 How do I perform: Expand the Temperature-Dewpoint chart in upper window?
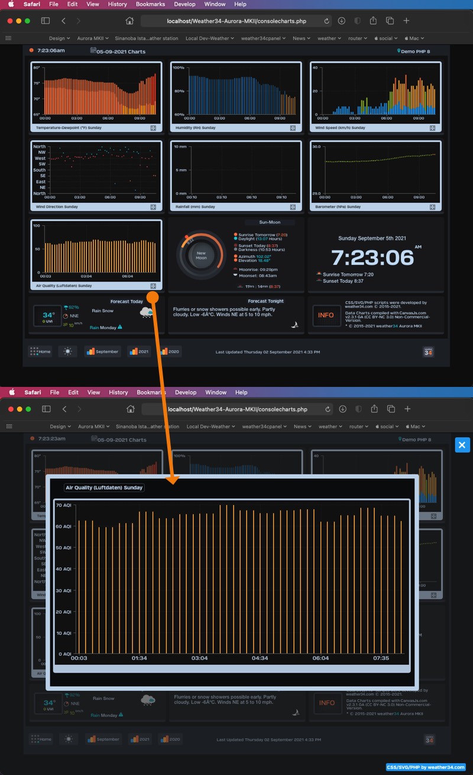pyautogui.click(x=153, y=128)
